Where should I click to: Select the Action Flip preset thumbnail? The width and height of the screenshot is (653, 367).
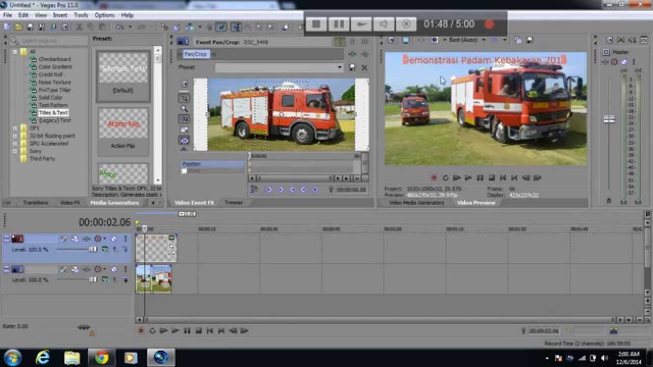pos(123,124)
